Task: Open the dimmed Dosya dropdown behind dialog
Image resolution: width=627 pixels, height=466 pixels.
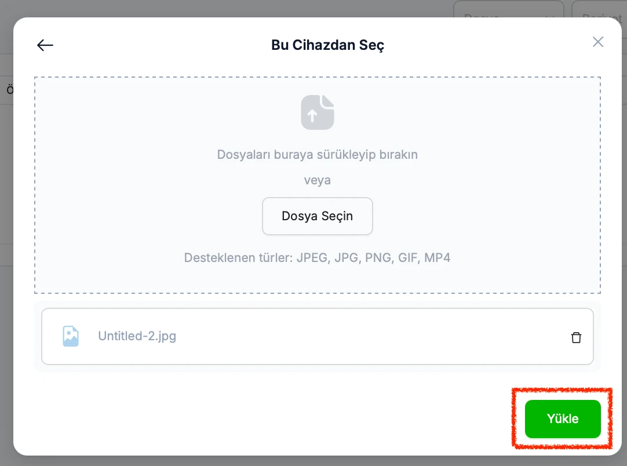Action: [x=509, y=9]
